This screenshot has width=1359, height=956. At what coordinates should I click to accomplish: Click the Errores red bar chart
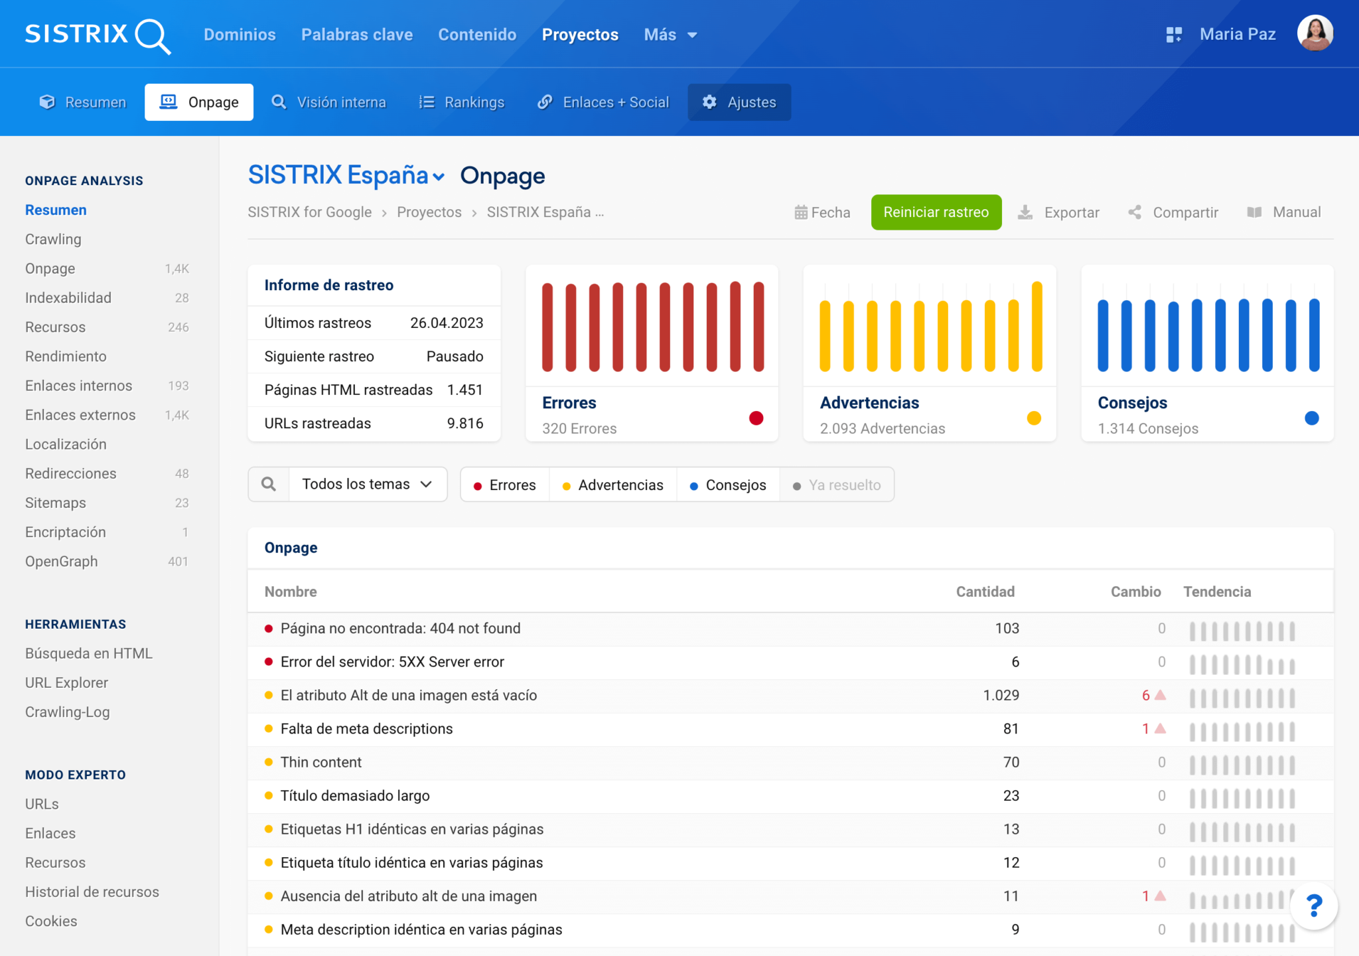pos(652,326)
